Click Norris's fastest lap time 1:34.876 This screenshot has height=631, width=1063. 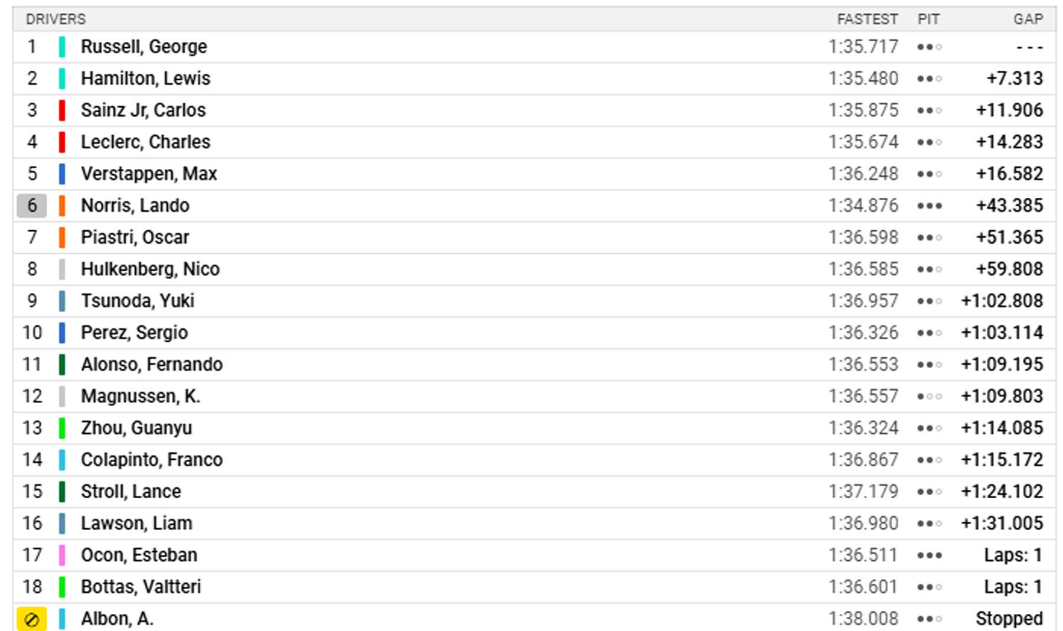863,205
